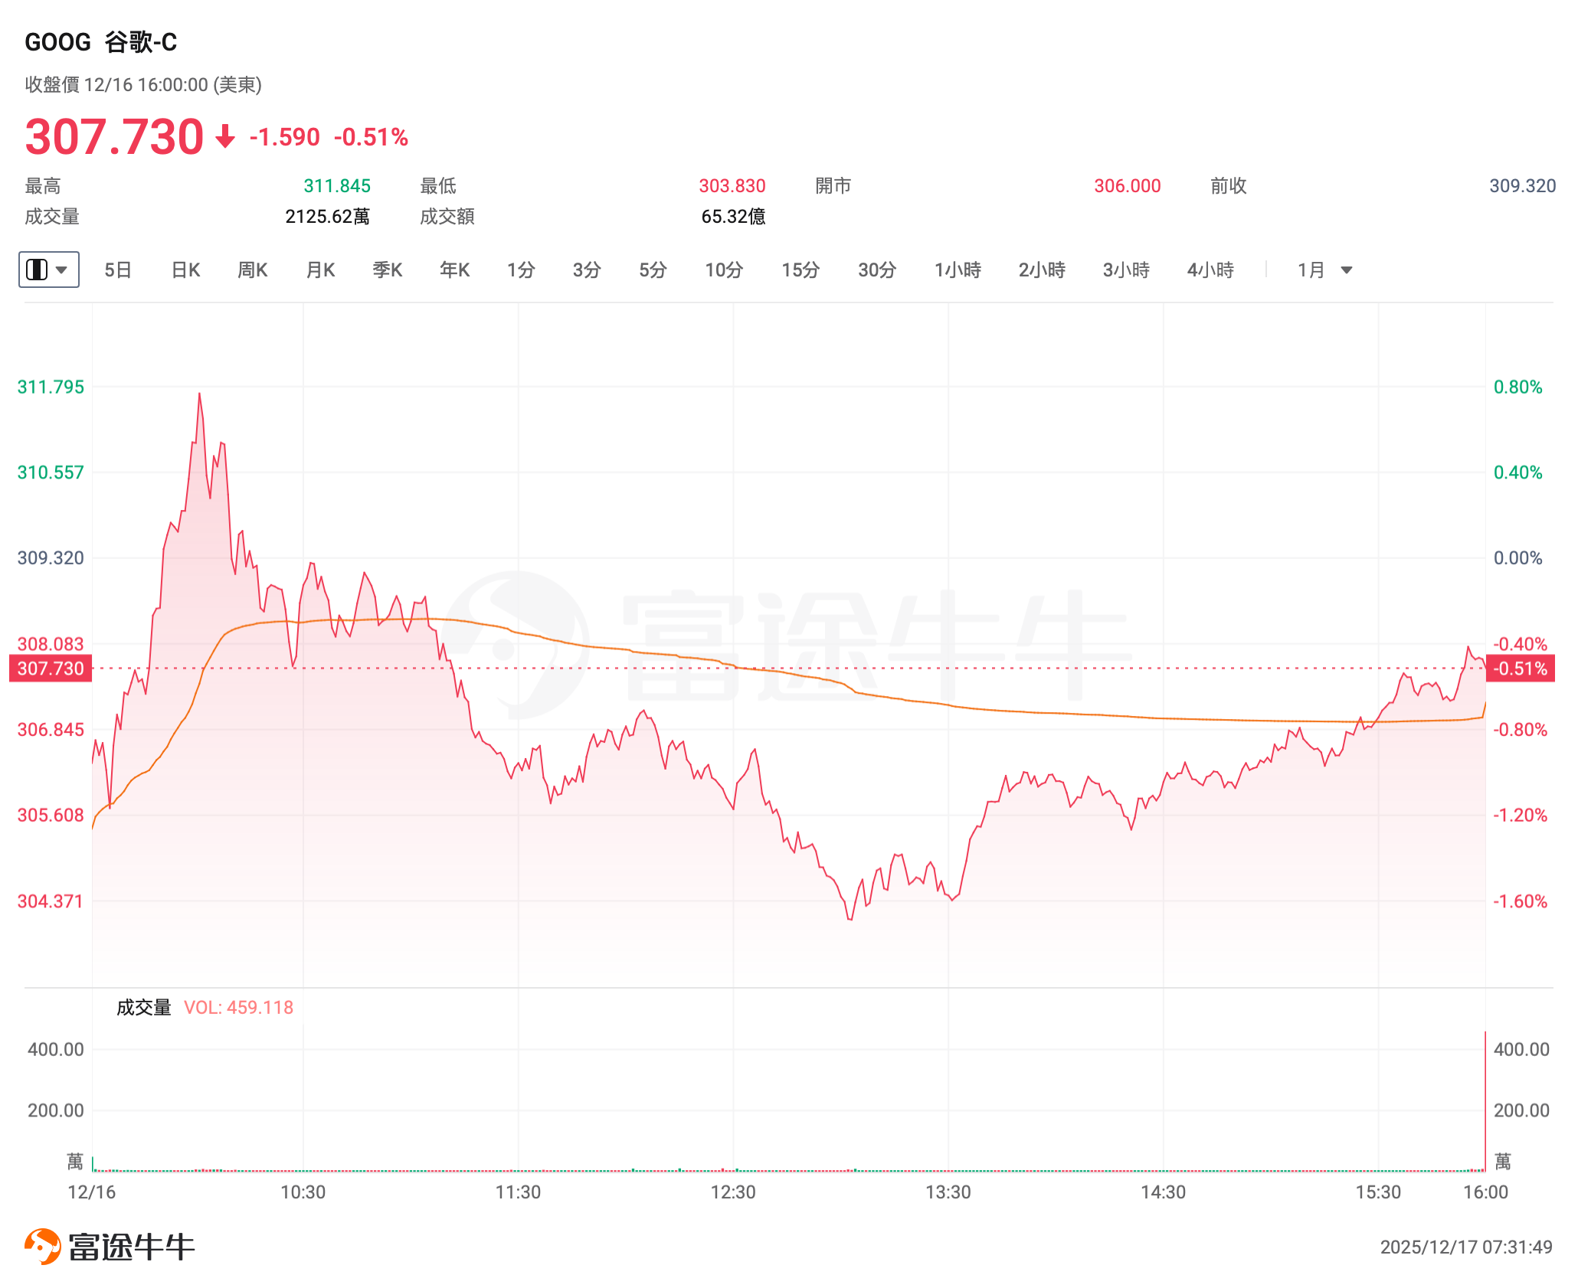Show the 周K weekly chart
This screenshot has height=1288, width=1578.
click(253, 270)
